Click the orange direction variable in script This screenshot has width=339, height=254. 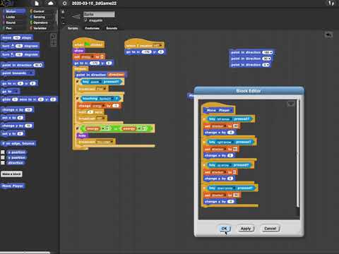click(117, 75)
